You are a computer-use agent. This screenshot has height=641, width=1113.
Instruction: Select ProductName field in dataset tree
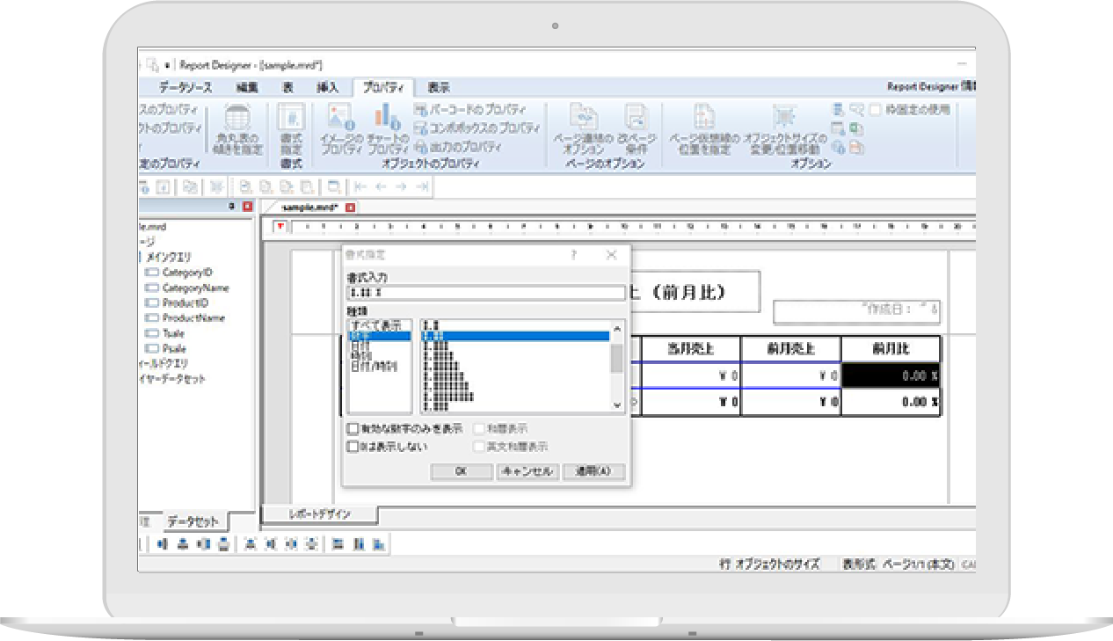tap(193, 318)
